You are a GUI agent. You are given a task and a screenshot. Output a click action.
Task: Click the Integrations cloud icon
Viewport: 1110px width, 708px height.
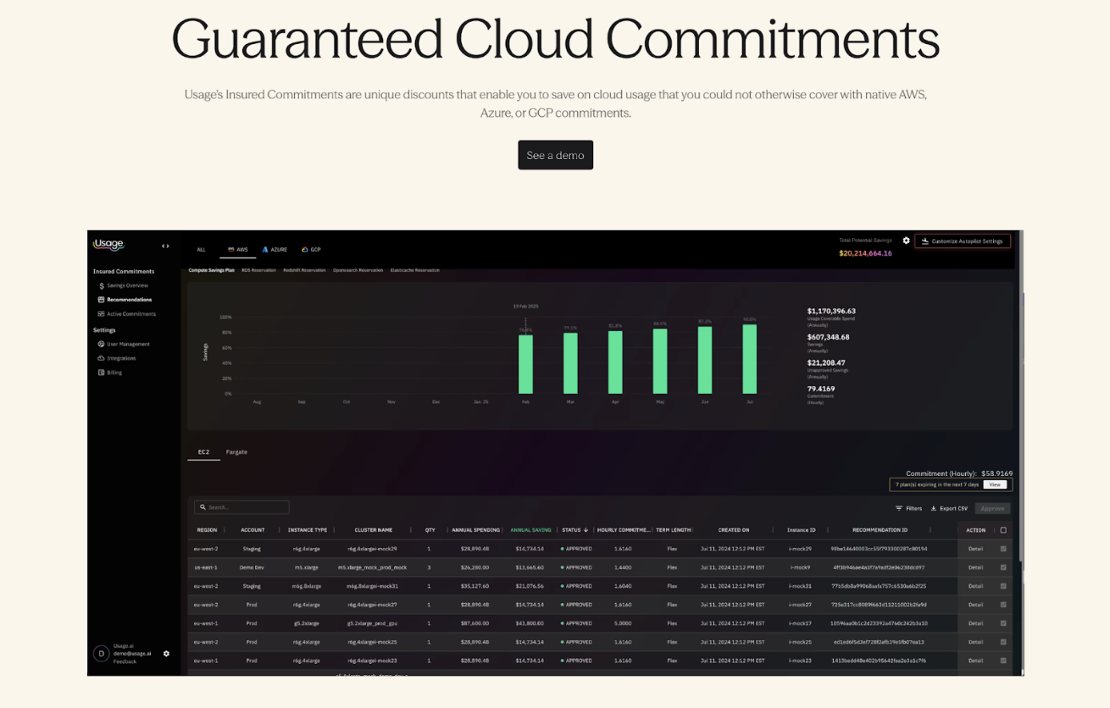tap(102, 358)
